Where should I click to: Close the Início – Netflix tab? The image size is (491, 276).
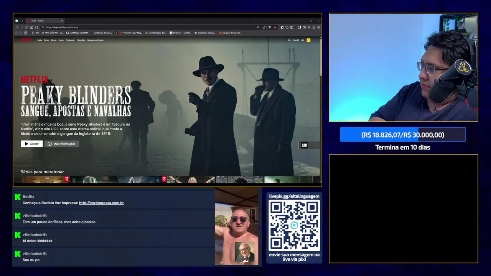pyautogui.click(x=62, y=21)
